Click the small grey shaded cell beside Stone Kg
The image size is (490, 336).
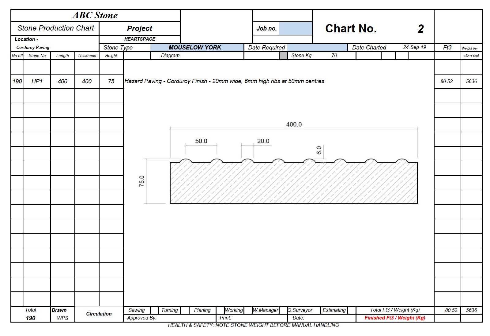283,56
